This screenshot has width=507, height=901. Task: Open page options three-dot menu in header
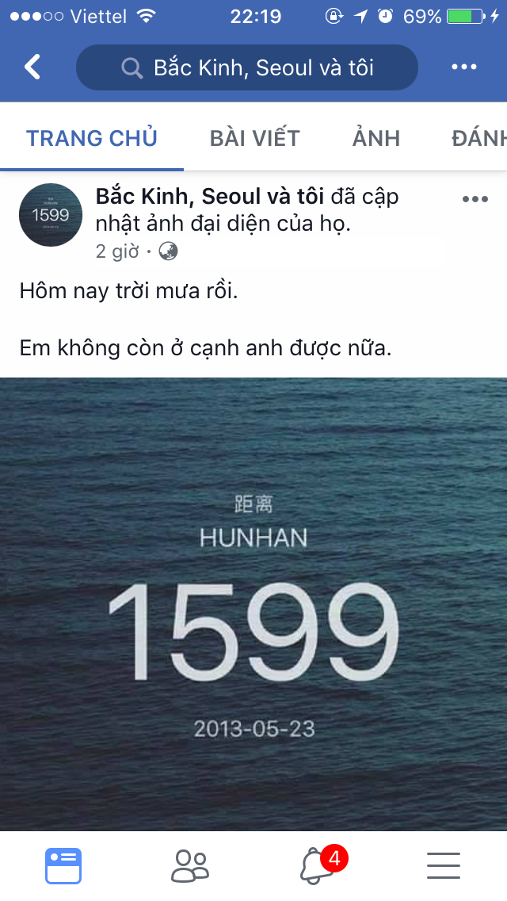(x=464, y=67)
